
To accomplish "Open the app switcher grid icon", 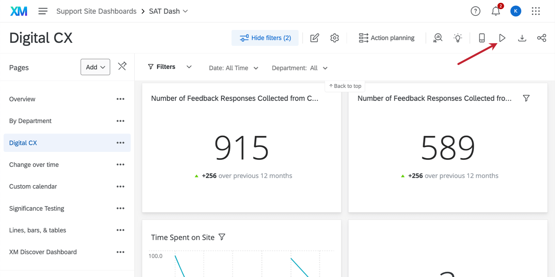I will coord(536,11).
